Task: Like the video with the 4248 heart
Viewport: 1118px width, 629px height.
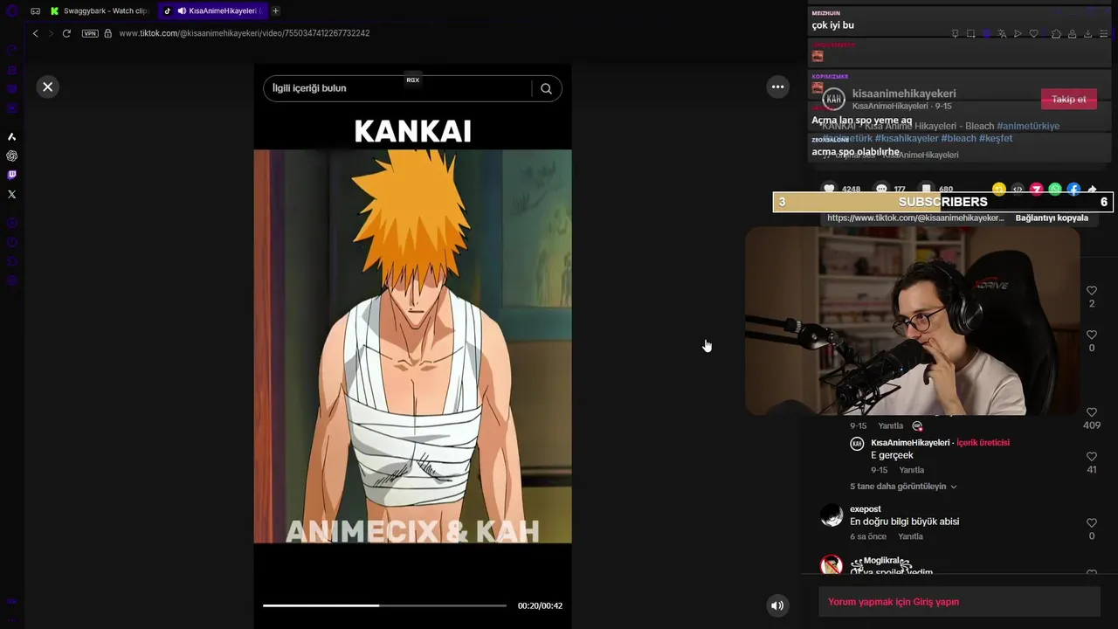Action: tap(829, 189)
